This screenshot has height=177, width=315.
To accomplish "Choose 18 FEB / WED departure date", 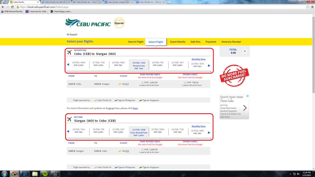I will tap(118, 64).
